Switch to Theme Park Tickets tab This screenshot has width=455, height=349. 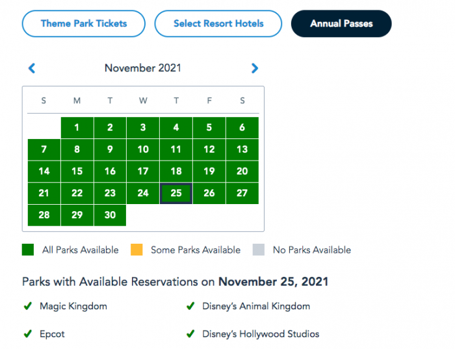(84, 23)
